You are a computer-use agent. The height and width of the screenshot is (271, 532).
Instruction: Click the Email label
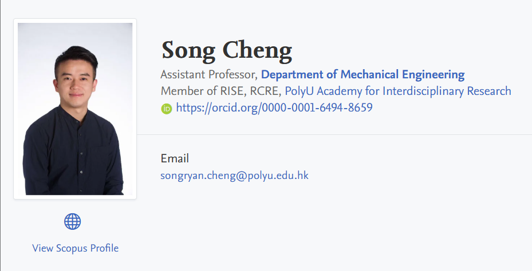point(175,158)
